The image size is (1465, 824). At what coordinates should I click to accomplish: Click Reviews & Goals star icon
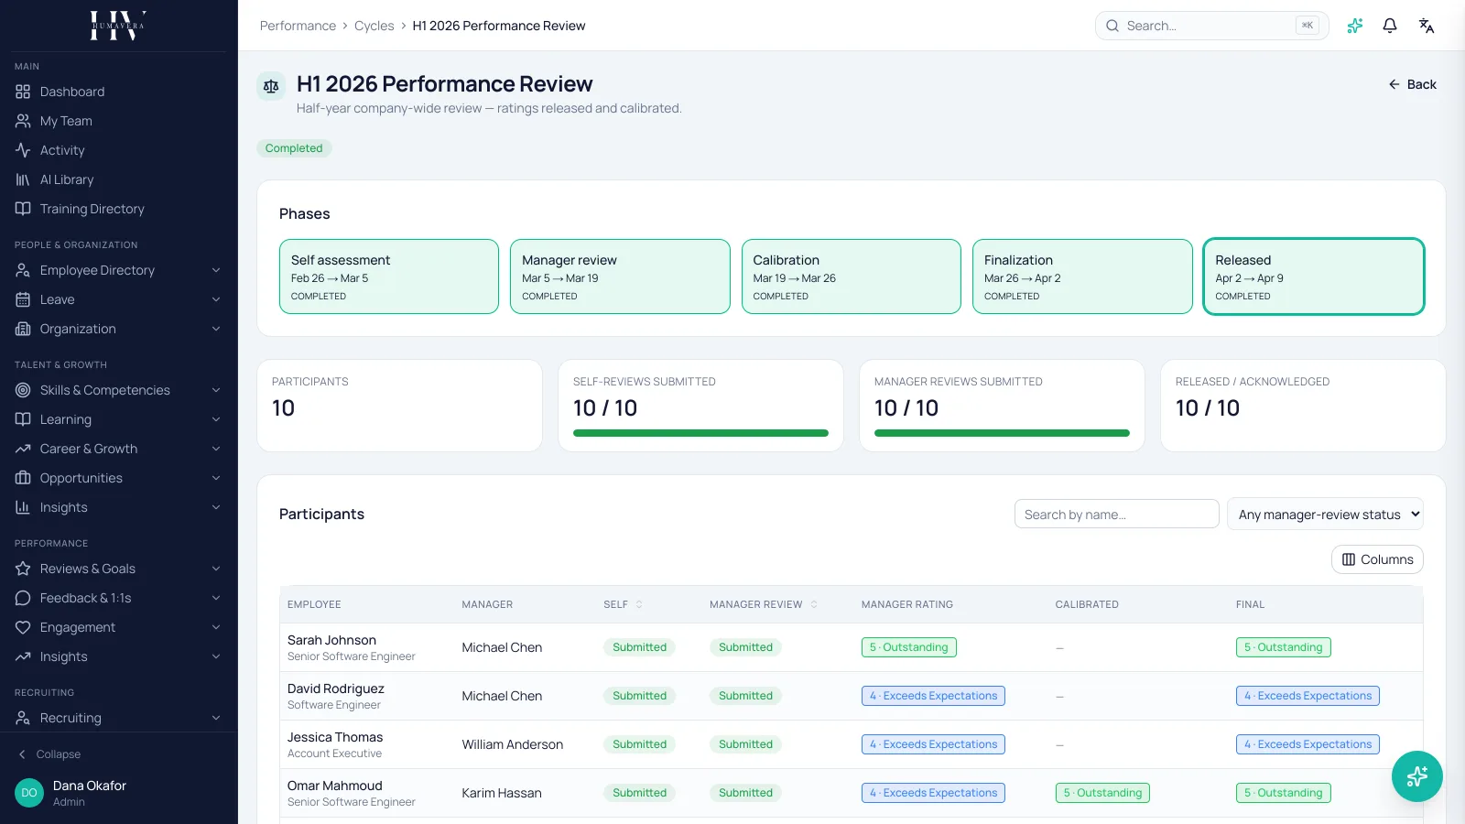pos(23,569)
